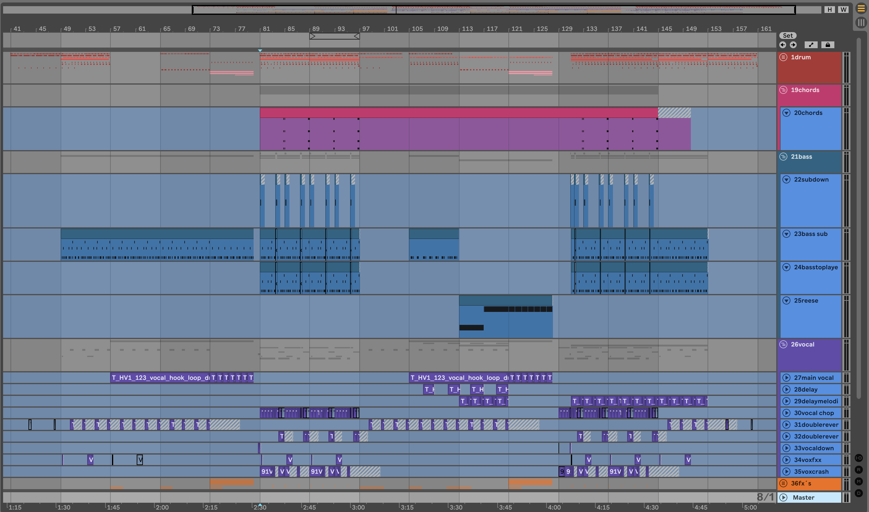Click the 36fx´s group icon
This screenshot has width=869, height=512.
point(783,483)
